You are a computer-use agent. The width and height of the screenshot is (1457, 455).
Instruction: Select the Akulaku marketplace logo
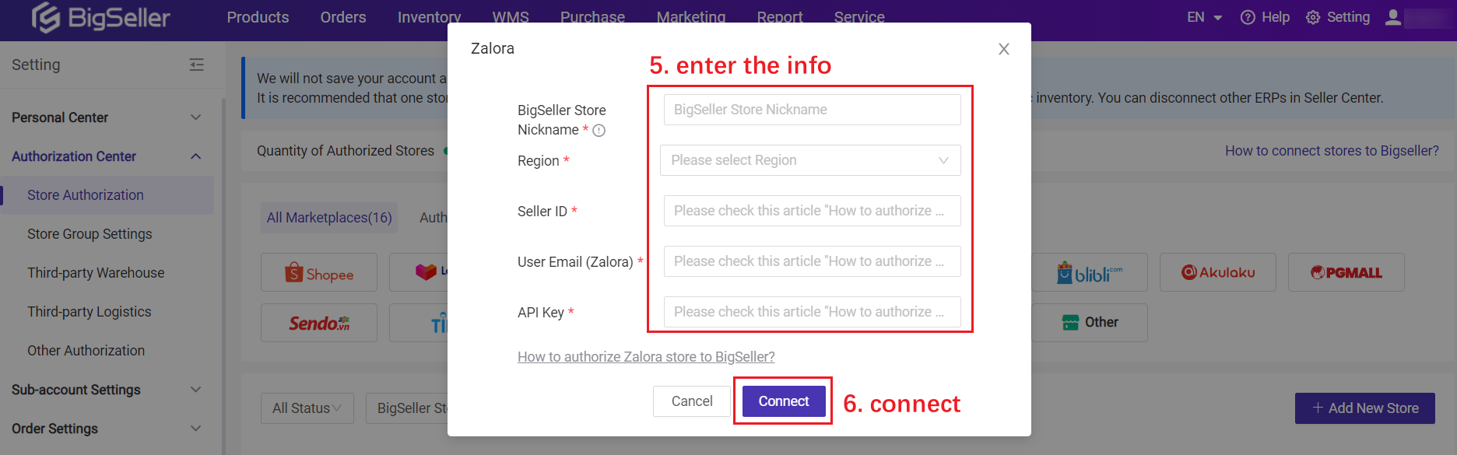(x=1218, y=273)
